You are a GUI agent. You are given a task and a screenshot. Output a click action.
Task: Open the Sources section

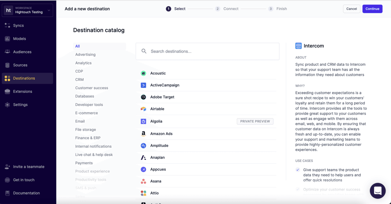click(8, 65)
